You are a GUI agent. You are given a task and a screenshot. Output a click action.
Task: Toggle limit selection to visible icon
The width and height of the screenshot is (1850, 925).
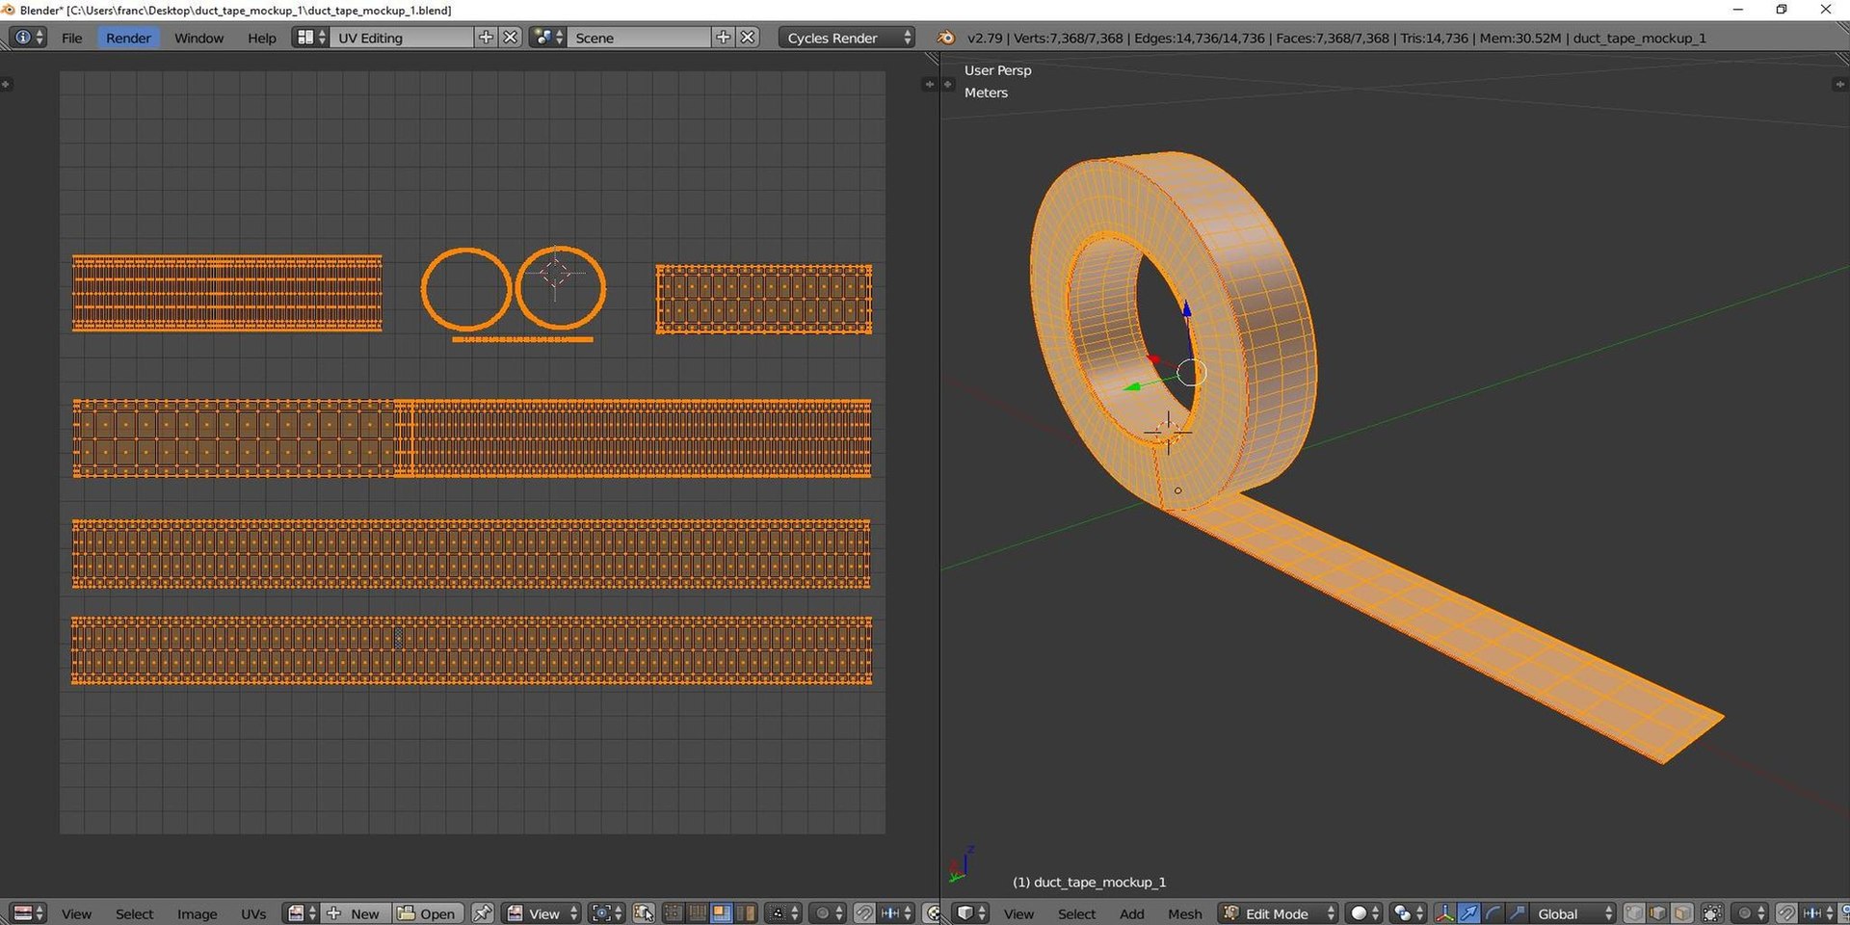tap(1712, 913)
